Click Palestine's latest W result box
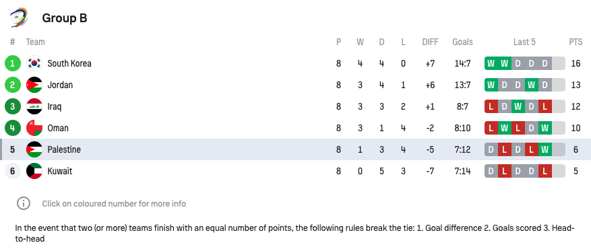 click(545, 149)
